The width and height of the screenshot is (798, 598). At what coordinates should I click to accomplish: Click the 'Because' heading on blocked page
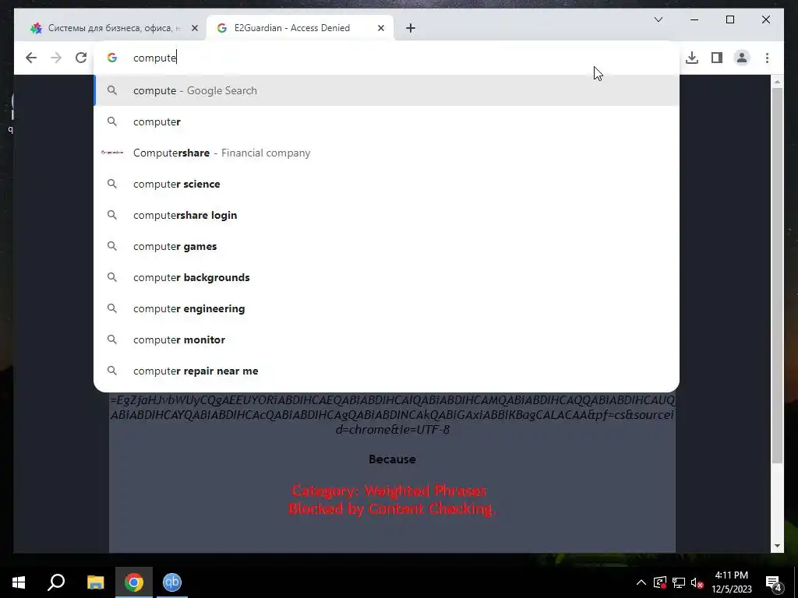coord(392,459)
